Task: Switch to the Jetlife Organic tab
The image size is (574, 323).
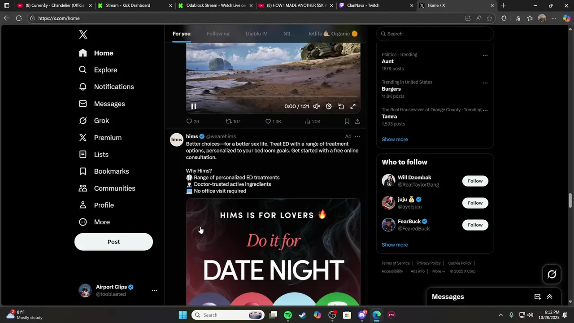Action: tap(332, 34)
